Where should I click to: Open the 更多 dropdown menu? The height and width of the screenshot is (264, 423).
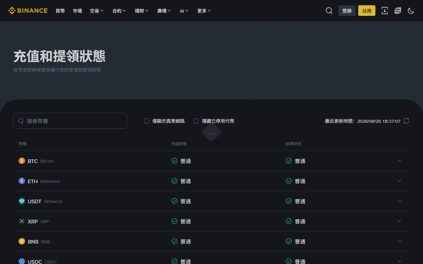204,11
